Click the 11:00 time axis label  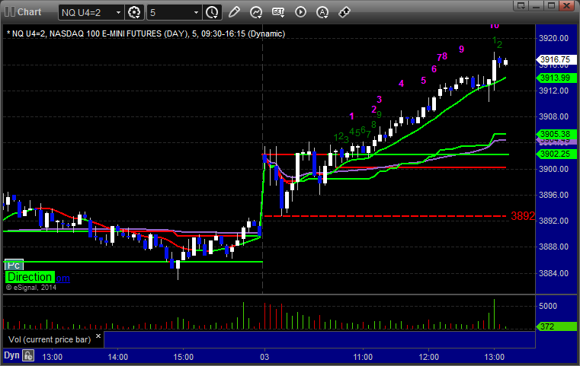click(x=363, y=357)
